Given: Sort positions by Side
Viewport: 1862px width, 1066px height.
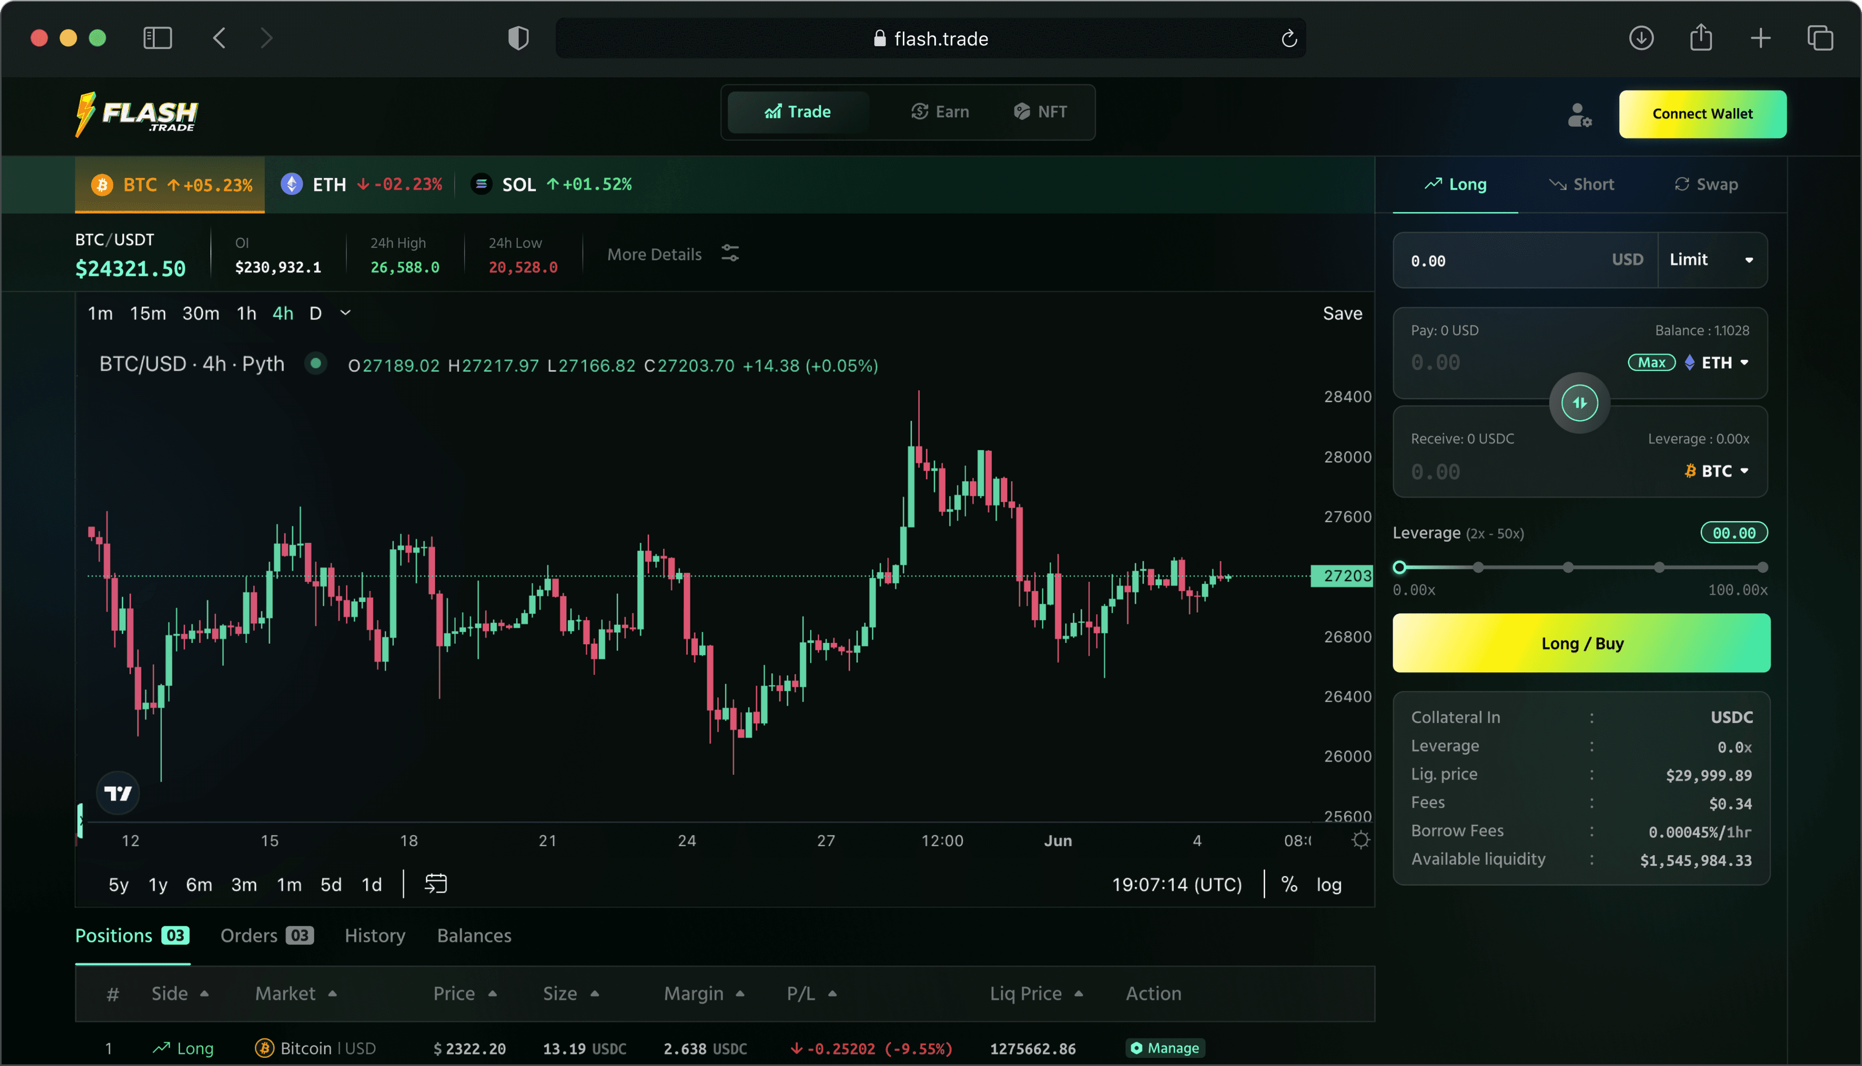Looking at the screenshot, I should [x=180, y=993].
